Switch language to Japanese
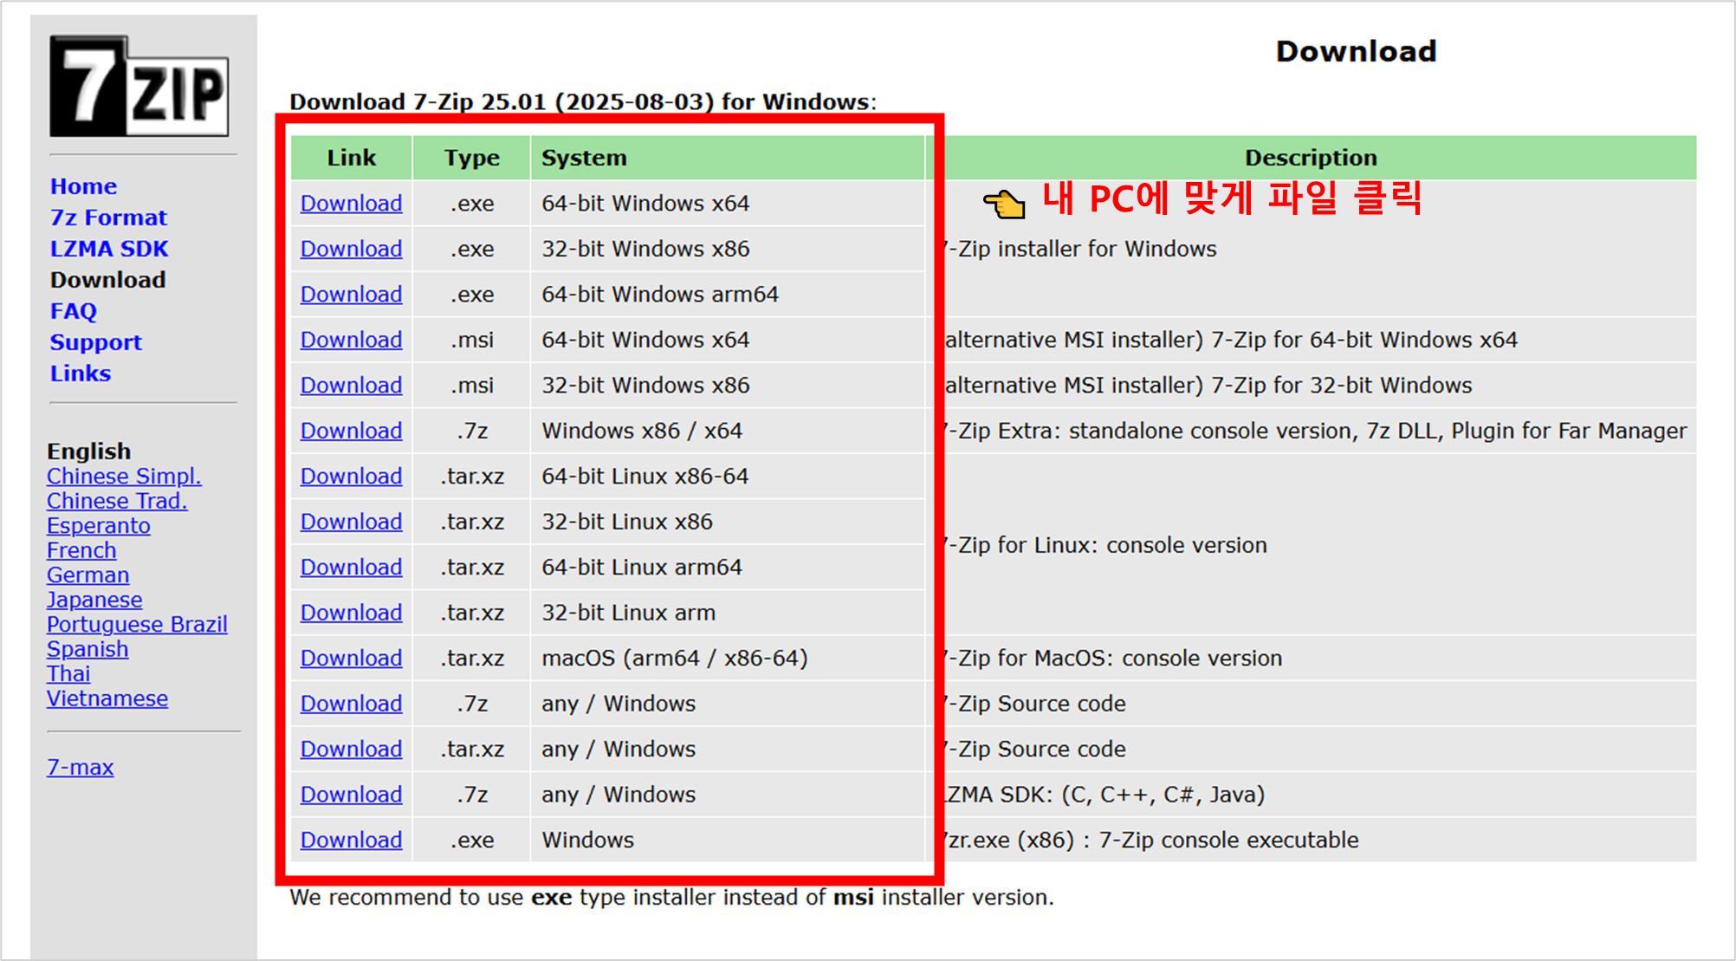Image resolution: width=1736 pixels, height=961 pixels. coord(94,600)
